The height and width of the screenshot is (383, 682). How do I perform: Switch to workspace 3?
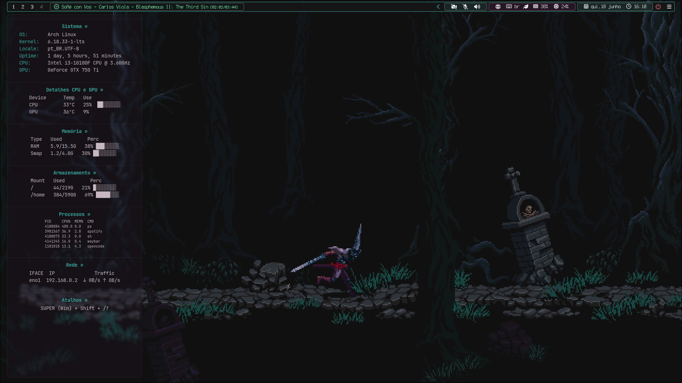click(32, 7)
